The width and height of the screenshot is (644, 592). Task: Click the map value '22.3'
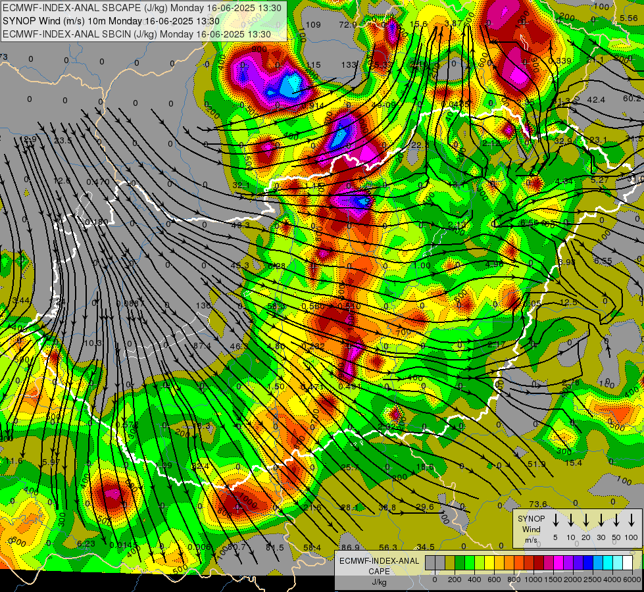coord(420,145)
